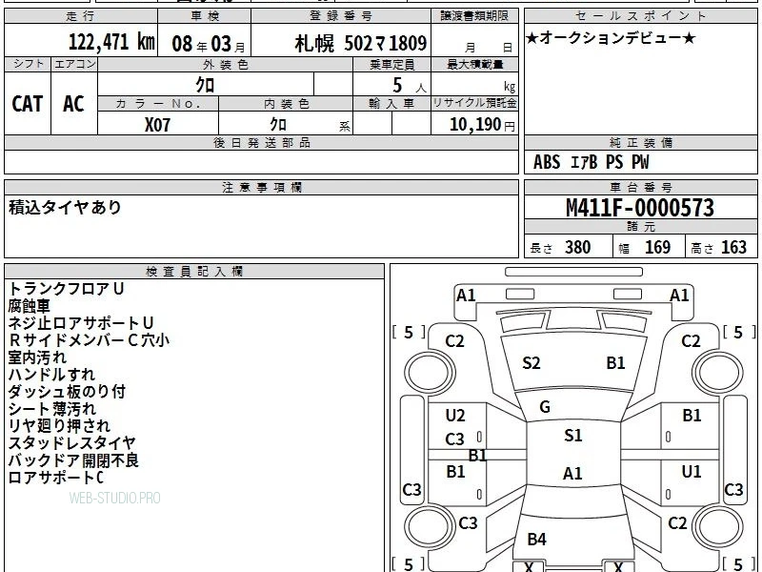Click mark G on windshield diagram
The height and width of the screenshot is (572, 762).
pos(545,407)
